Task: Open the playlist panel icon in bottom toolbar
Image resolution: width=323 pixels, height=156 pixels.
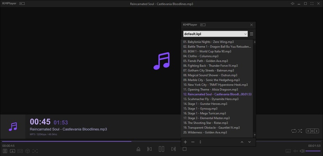Action: coord(5,151)
